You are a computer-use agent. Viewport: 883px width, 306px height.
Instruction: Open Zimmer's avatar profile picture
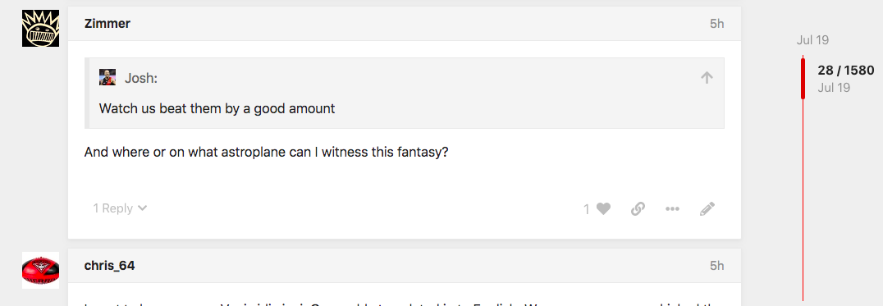pos(40,29)
